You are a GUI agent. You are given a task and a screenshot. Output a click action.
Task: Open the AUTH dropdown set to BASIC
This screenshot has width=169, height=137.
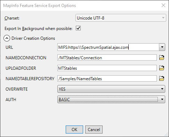(x=111, y=99)
